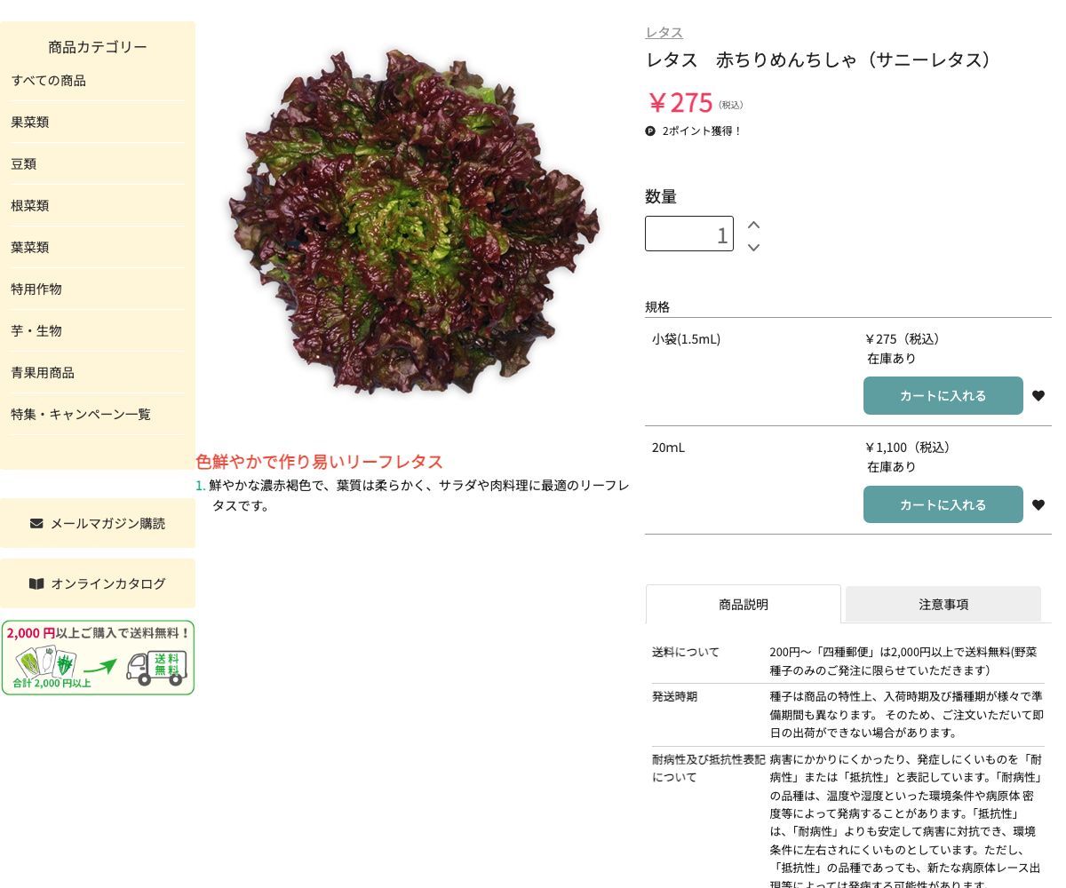Click the points P icon
This screenshot has width=1066, height=888.
[650, 131]
